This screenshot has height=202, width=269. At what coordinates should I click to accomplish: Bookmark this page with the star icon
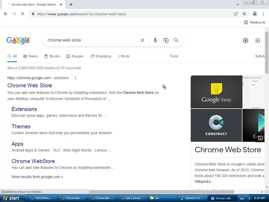pos(244,14)
